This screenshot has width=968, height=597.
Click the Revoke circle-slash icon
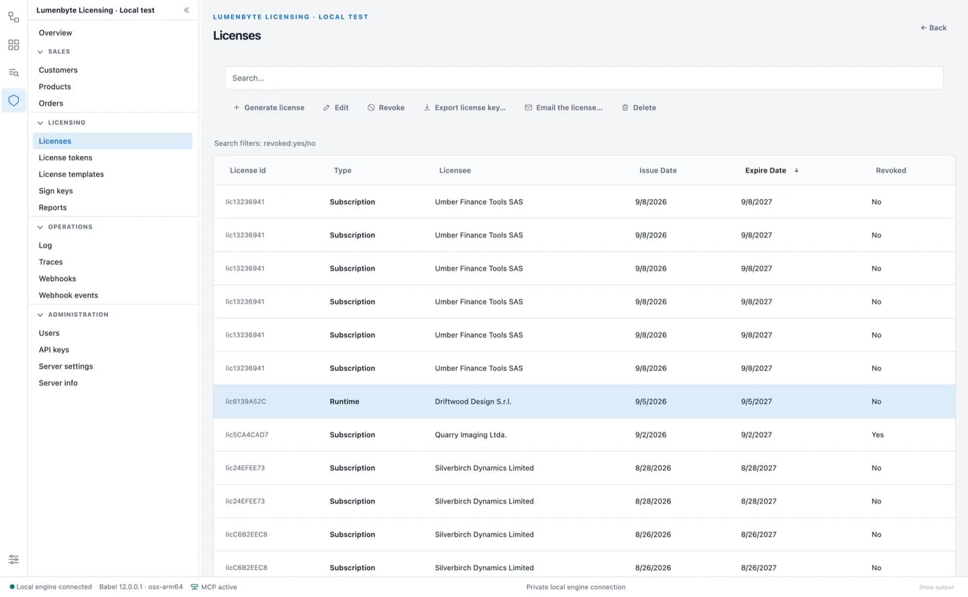tap(371, 108)
